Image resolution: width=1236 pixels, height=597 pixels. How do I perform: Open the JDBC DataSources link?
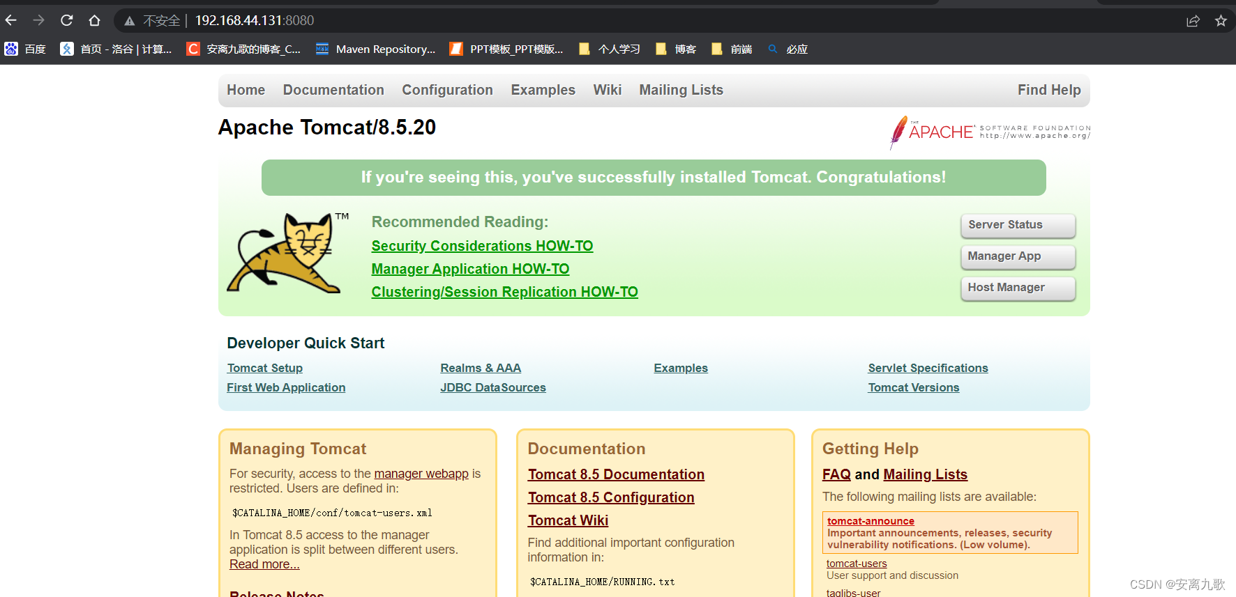(493, 387)
